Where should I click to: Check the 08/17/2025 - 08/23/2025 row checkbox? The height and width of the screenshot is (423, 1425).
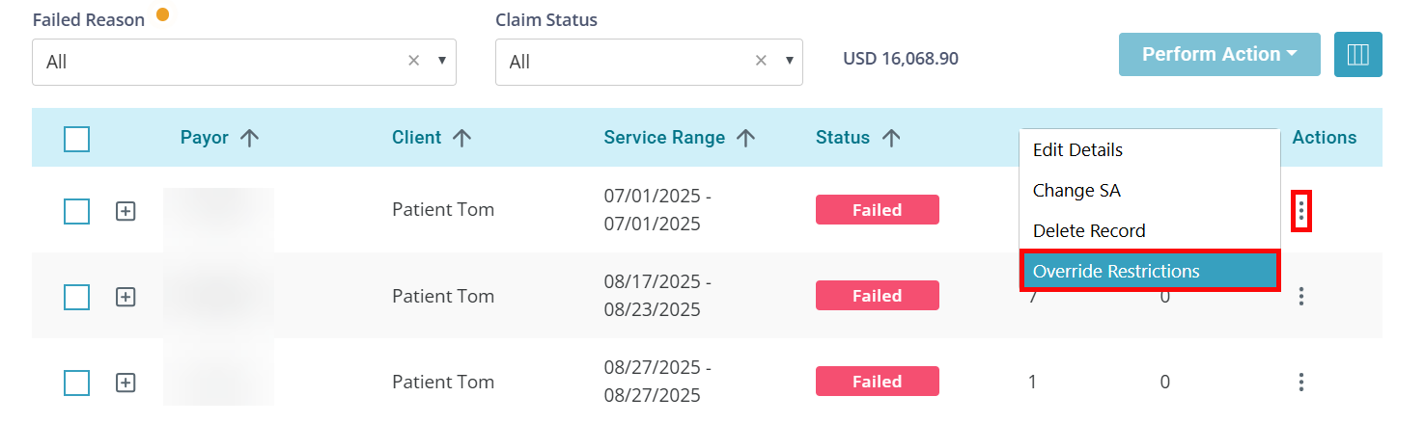pyautogui.click(x=76, y=297)
